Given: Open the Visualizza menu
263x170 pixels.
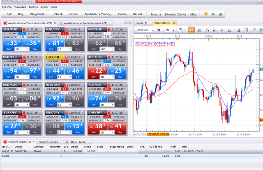Looking at the screenshot, I should tap(20, 7).
